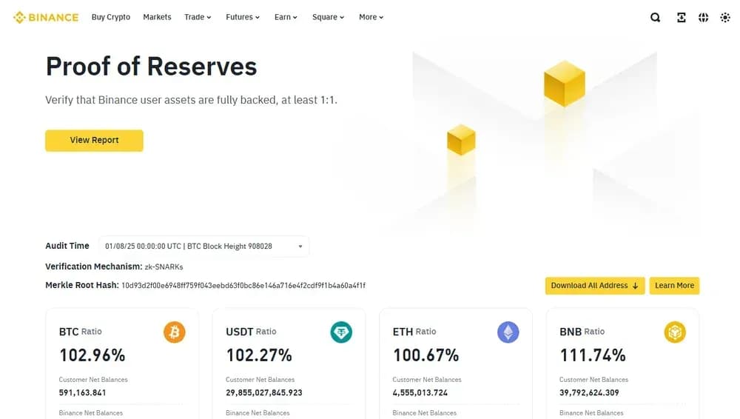The width and height of the screenshot is (740, 419).
Task: Click the download arrow on Download All Address
Action: 635,286
